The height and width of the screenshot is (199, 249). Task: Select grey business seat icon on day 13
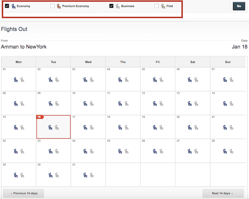tap(196, 104)
